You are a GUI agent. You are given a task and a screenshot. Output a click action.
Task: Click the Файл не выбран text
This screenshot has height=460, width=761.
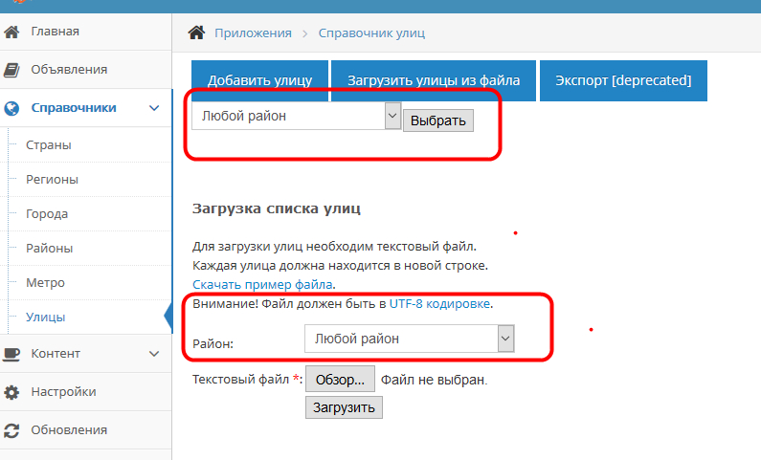[x=434, y=380]
